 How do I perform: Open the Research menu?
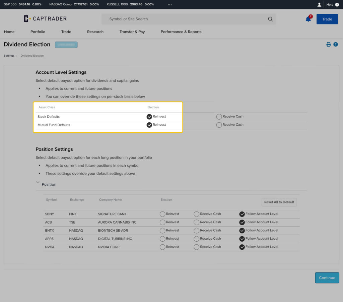[95, 32]
